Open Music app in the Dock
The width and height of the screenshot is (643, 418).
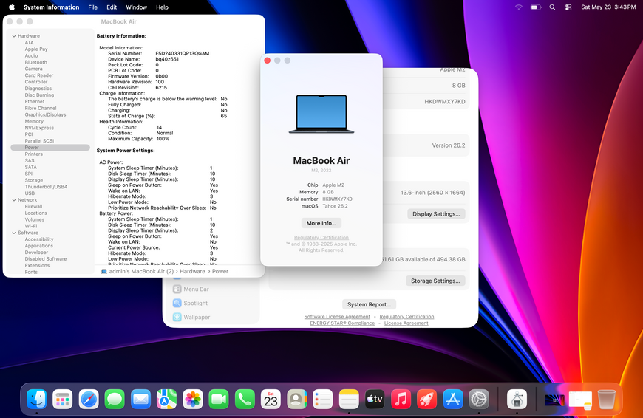pos(401,399)
